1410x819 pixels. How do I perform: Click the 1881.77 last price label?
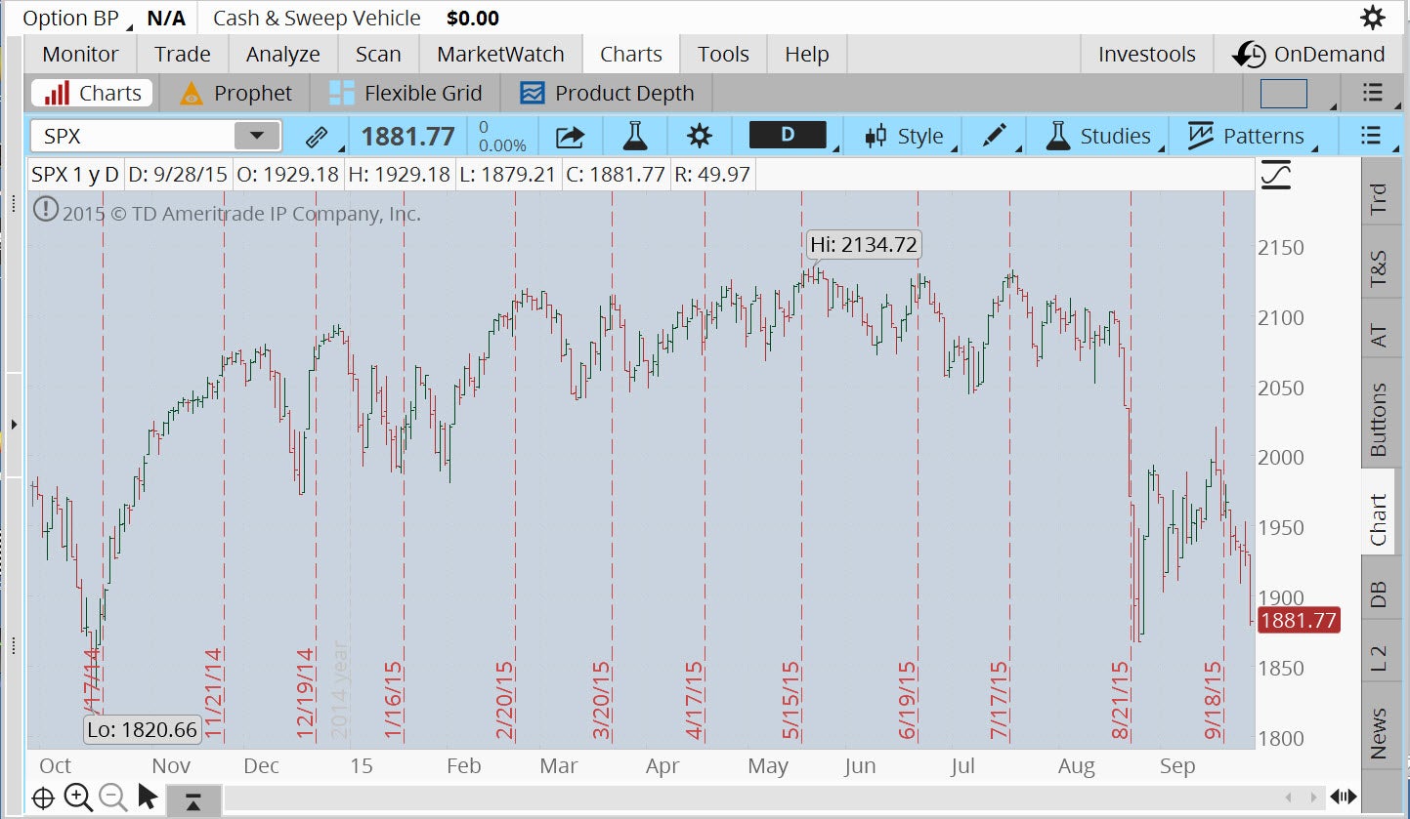(1298, 620)
